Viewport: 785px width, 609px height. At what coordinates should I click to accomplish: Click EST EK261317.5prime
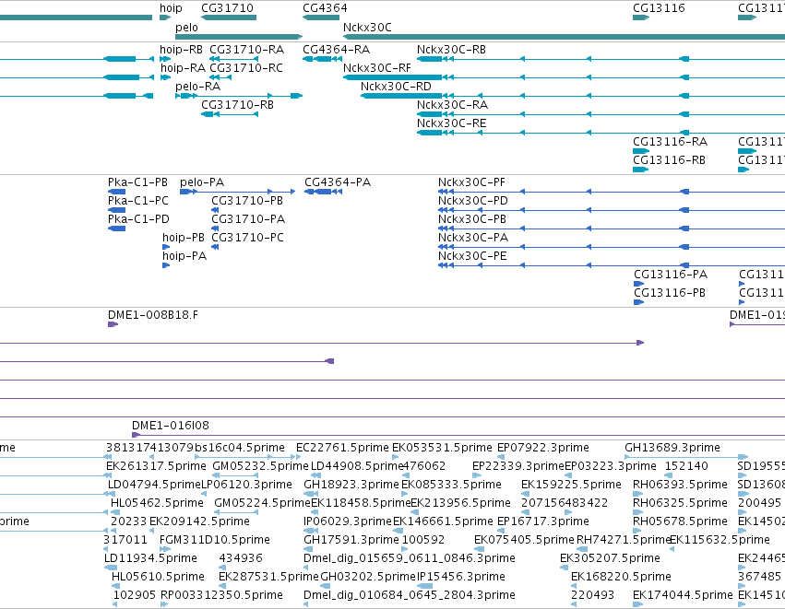(x=156, y=466)
